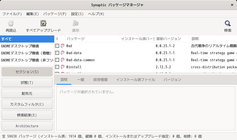Switch to the 依存情報 tab
This screenshot has width=237, height=140.
tap(100, 80)
